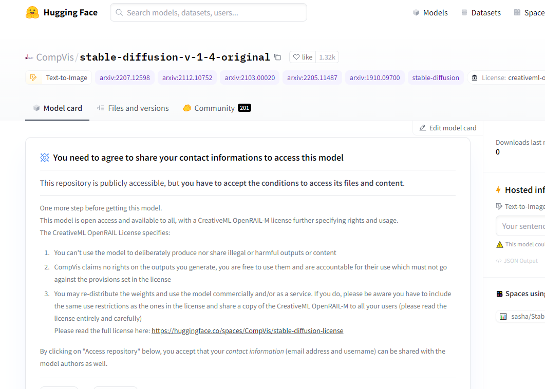The image size is (545, 389).
Task: Switch to Files and versions tab
Action: (133, 108)
